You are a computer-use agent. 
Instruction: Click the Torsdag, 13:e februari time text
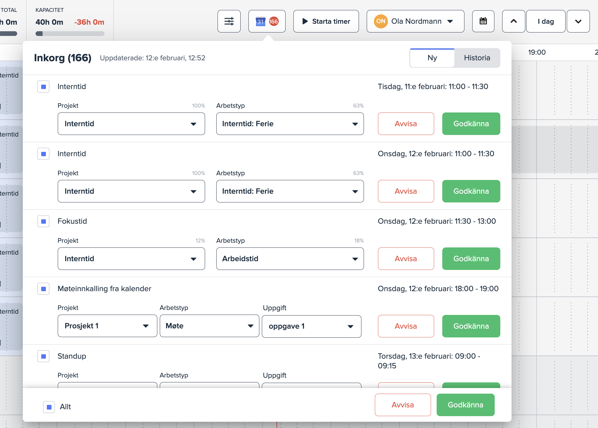click(429, 361)
